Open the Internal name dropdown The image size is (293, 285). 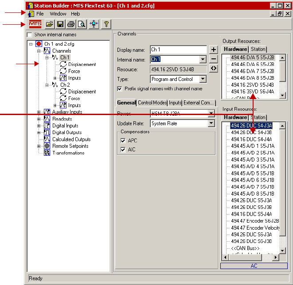pos(203,60)
